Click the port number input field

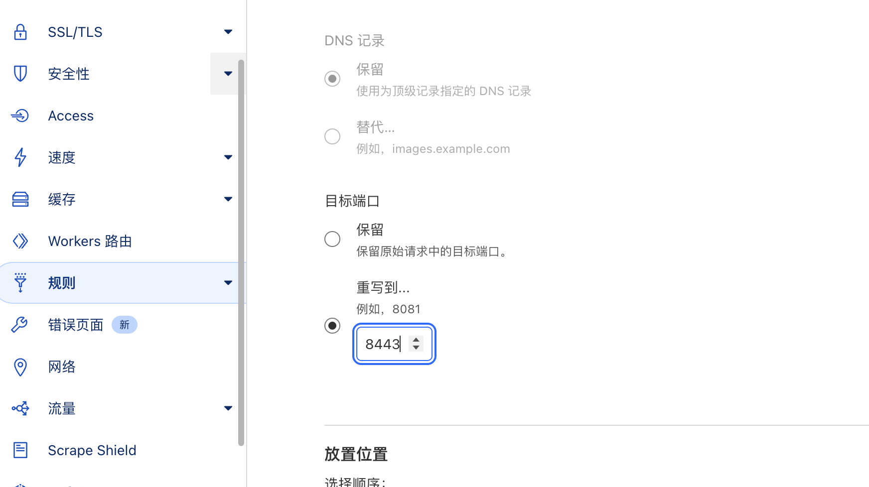(384, 344)
